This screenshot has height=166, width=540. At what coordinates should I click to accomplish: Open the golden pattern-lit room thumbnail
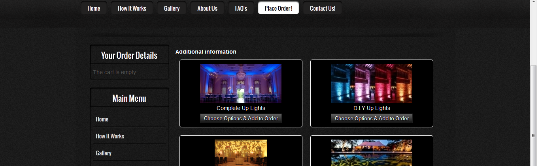(241, 153)
